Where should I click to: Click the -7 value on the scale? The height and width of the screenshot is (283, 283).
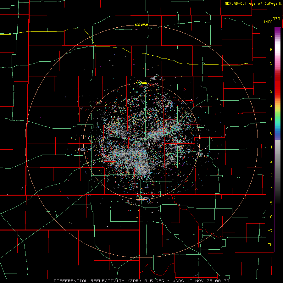pos(270,231)
